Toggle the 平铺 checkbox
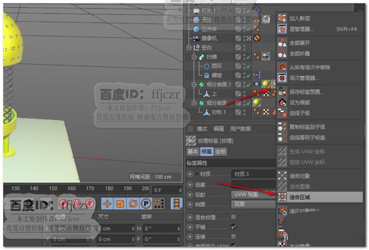This screenshot has height=250, width=369. click(233, 227)
